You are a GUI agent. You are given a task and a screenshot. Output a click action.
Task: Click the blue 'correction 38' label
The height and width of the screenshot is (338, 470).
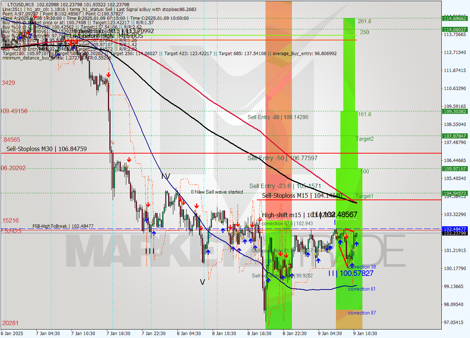(x=362, y=267)
